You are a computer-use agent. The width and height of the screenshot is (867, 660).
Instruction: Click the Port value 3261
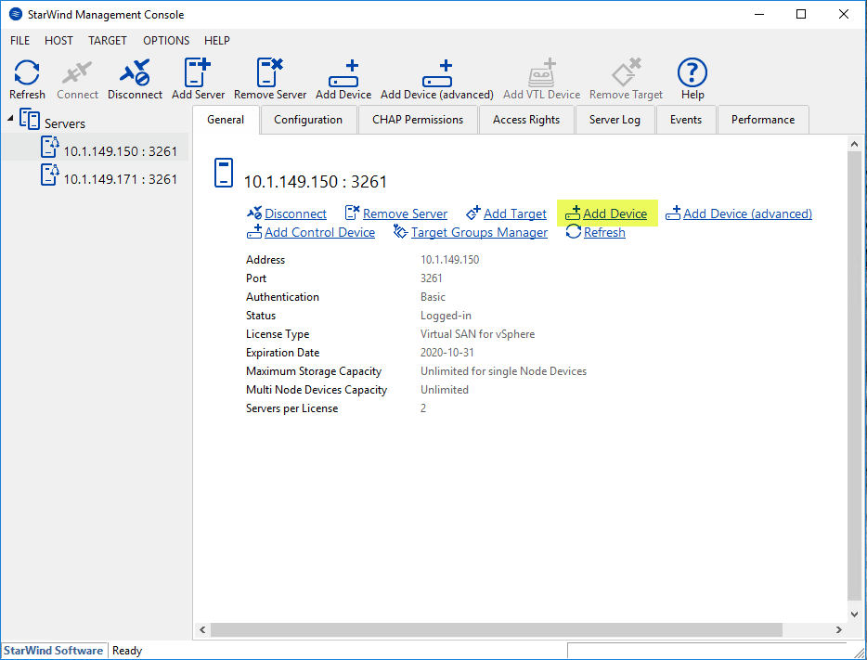pos(432,278)
